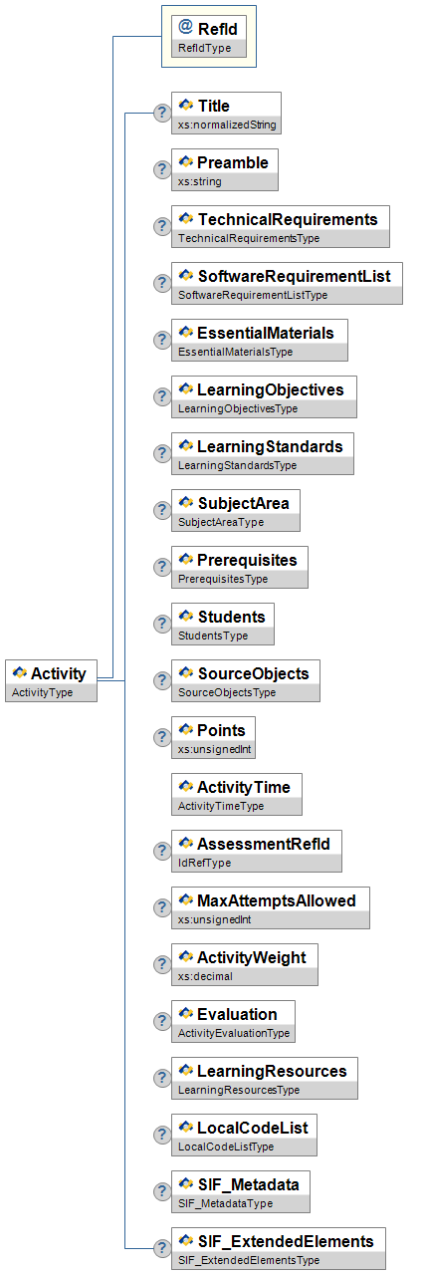
Task: Click the optional marker beside Evaluation
Action: point(162,1021)
